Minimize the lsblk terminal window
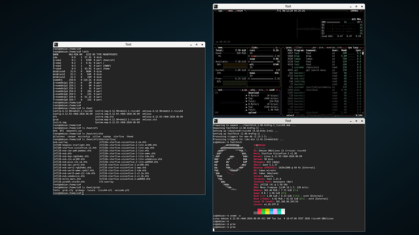This screenshot has width=419, height=235. click(191, 45)
